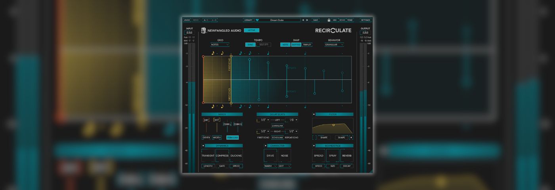Open the WARM drive type dropdown

click(x=270, y=166)
